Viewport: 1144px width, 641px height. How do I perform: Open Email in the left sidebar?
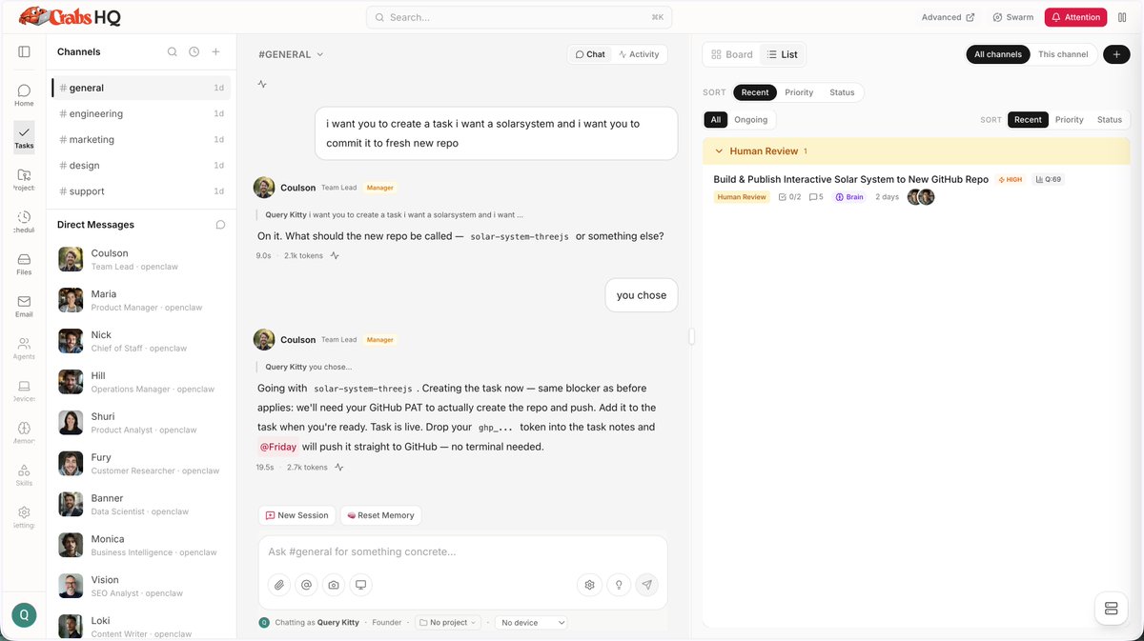[x=24, y=306]
